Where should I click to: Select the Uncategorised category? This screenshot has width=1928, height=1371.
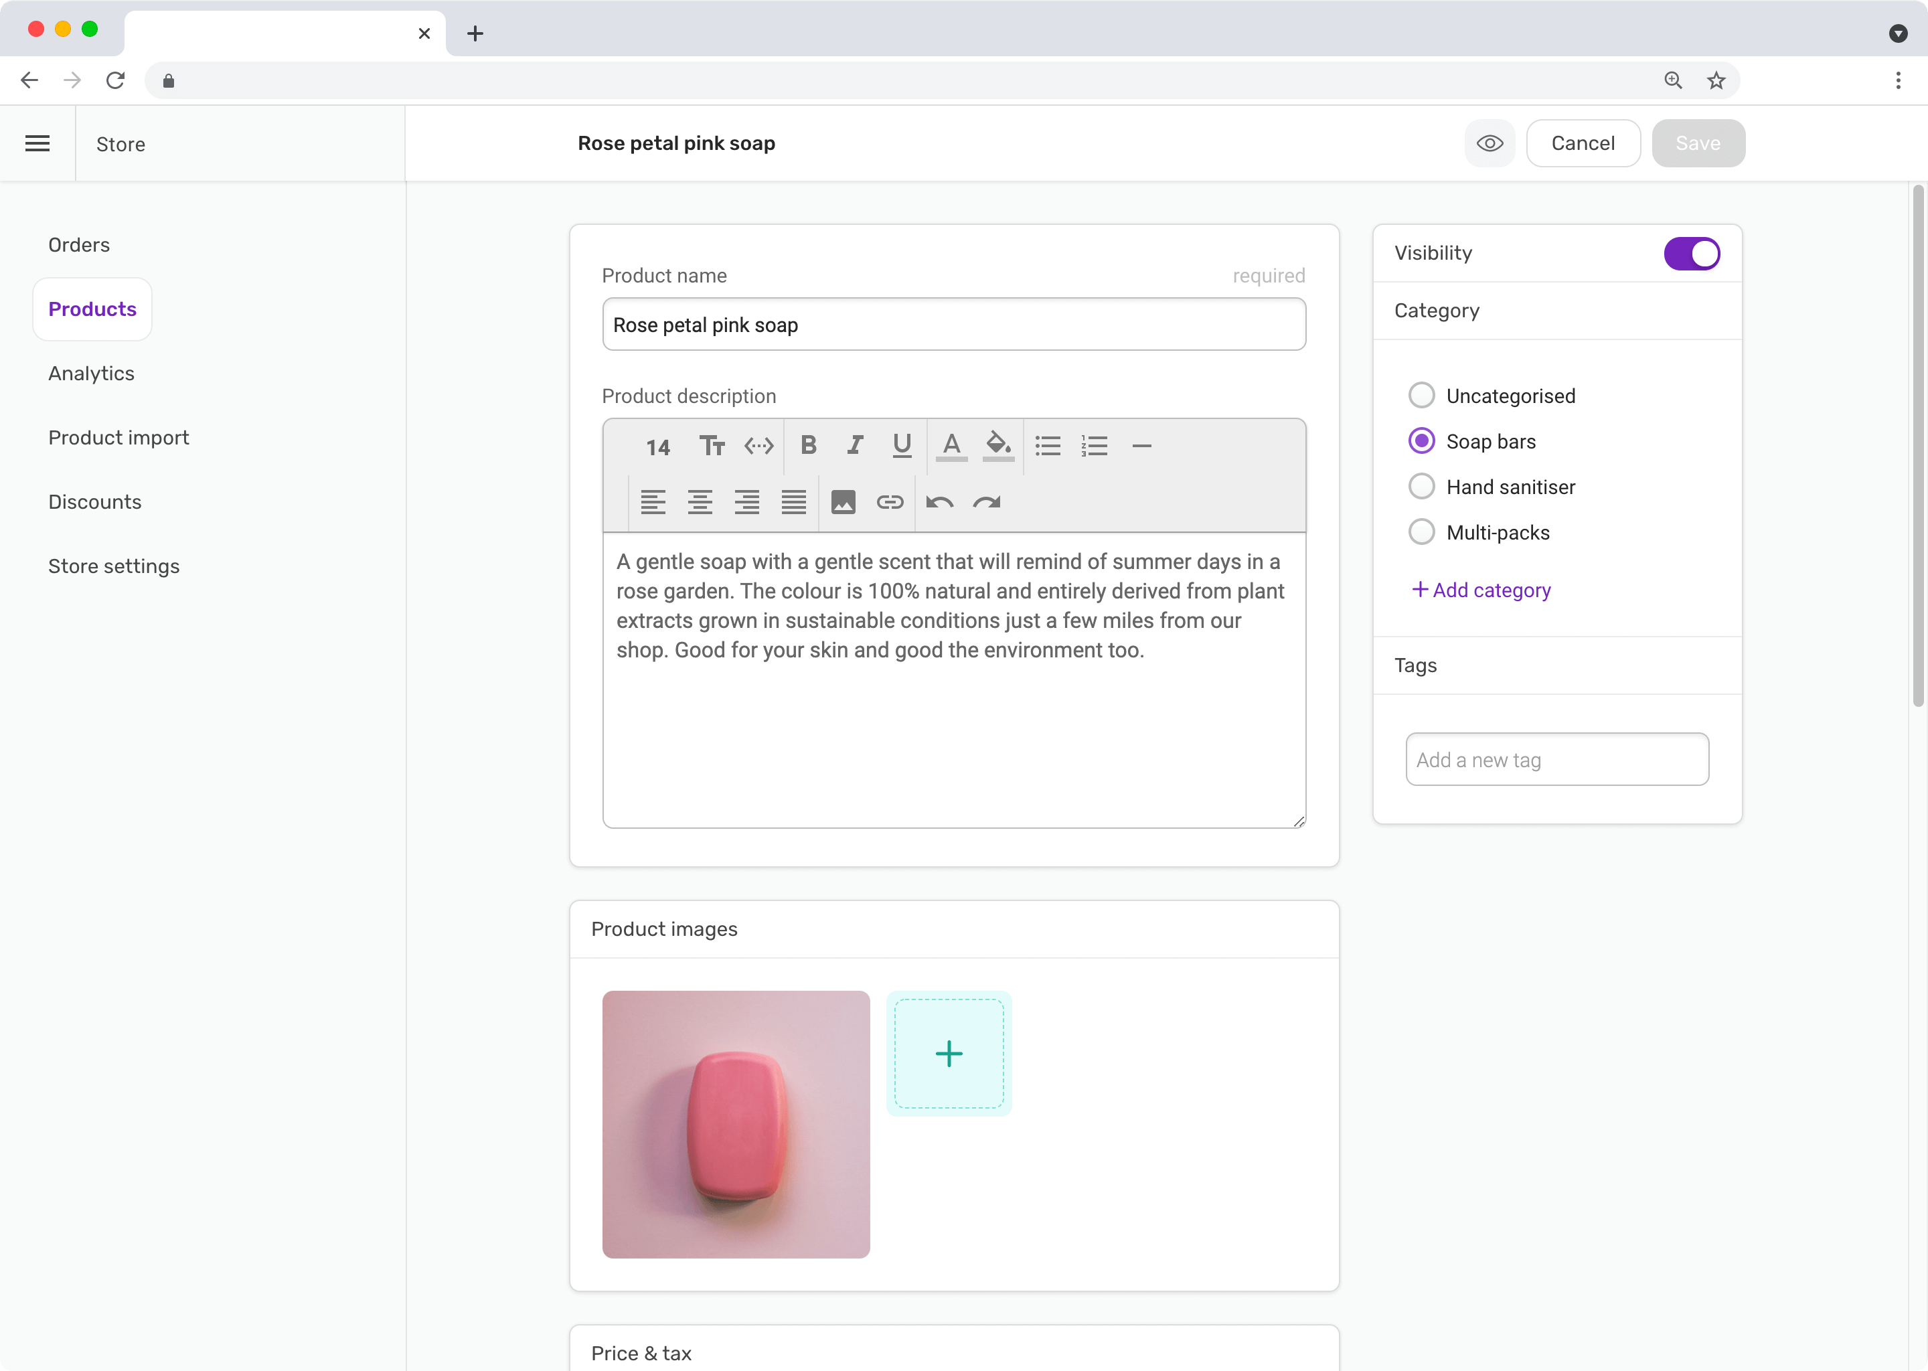pyautogui.click(x=1421, y=395)
